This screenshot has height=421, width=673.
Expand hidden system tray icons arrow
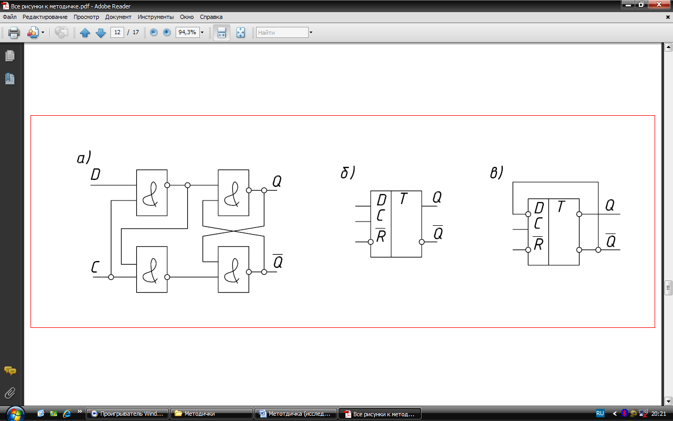coord(615,414)
